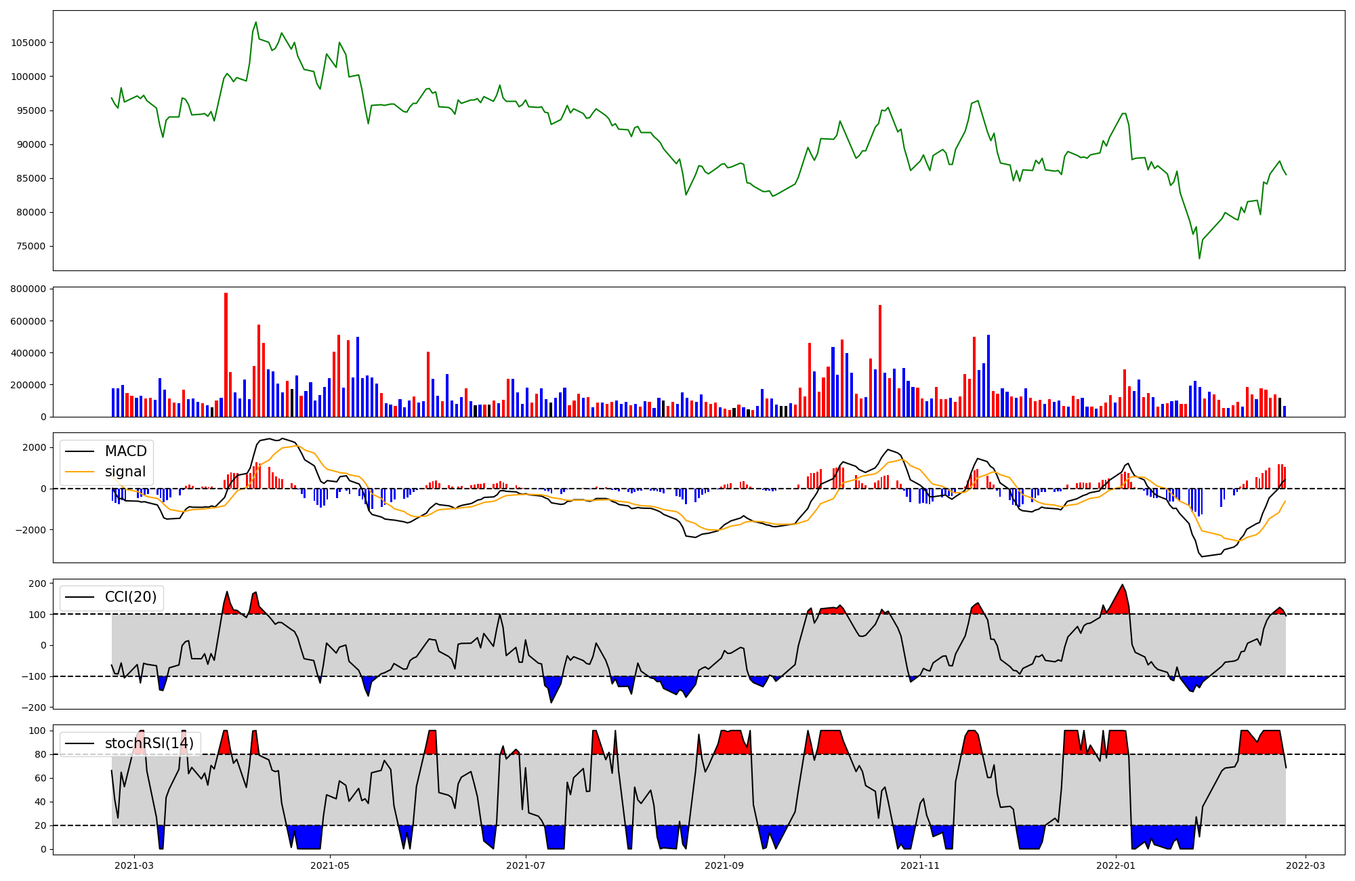Click the MACD legend label
Screen dimensions: 1355x881
pos(125,451)
